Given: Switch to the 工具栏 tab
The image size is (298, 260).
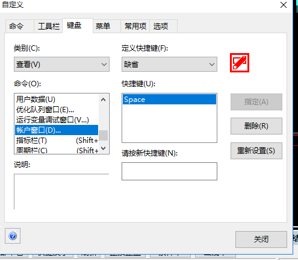Looking at the screenshot, I should click(48, 26).
